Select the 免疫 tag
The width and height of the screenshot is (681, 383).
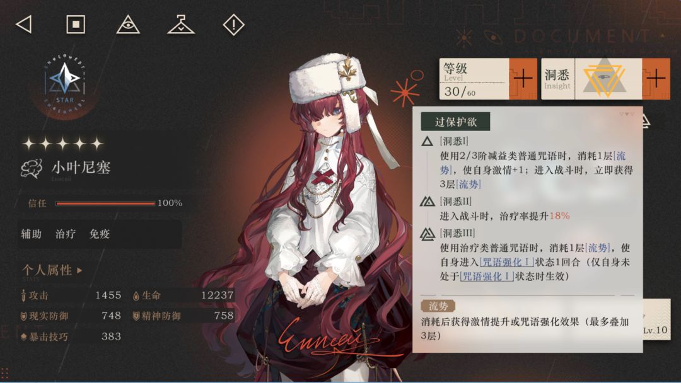100,234
